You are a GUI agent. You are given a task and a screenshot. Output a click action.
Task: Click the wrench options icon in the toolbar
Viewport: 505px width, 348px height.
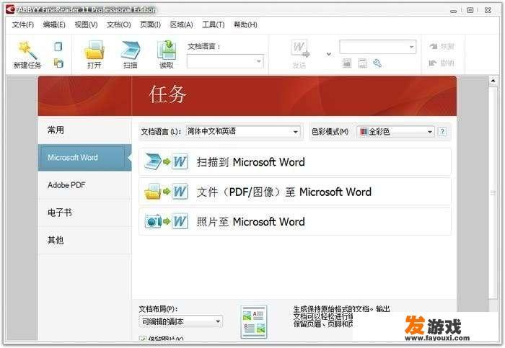tap(377, 63)
